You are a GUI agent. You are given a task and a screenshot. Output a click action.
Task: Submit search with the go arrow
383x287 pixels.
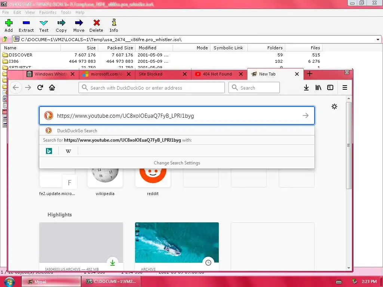pyautogui.click(x=306, y=115)
